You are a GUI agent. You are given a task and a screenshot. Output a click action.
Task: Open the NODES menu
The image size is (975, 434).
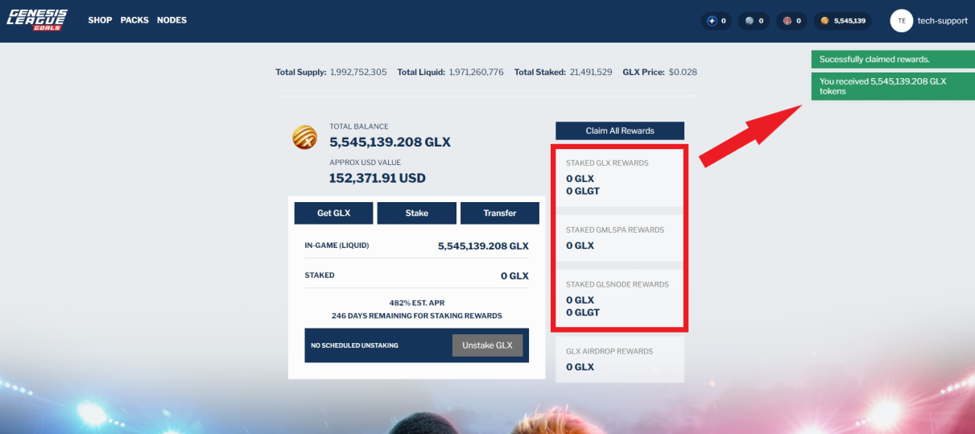(171, 20)
